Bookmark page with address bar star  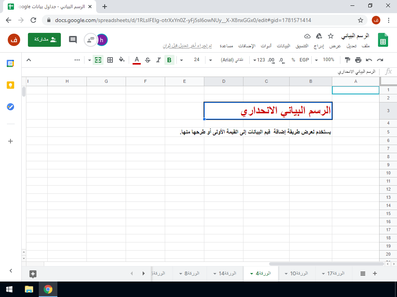pyautogui.click(x=361, y=20)
